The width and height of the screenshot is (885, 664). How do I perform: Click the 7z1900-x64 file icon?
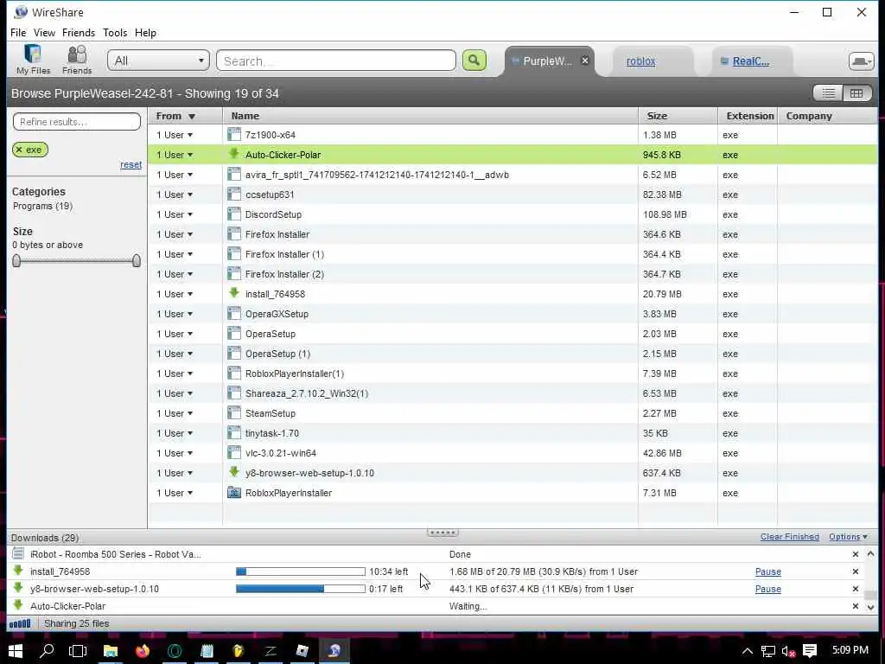pos(234,134)
